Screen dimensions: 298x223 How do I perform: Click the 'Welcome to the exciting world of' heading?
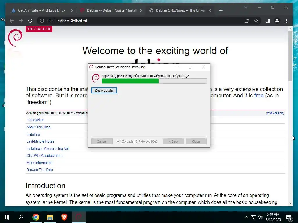coord(155,51)
